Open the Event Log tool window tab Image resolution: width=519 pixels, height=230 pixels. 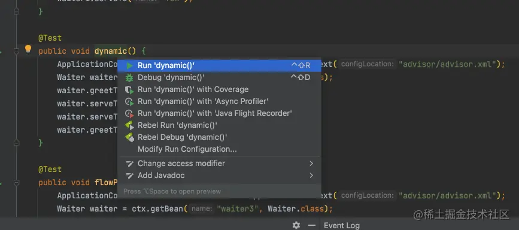(x=342, y=226)
